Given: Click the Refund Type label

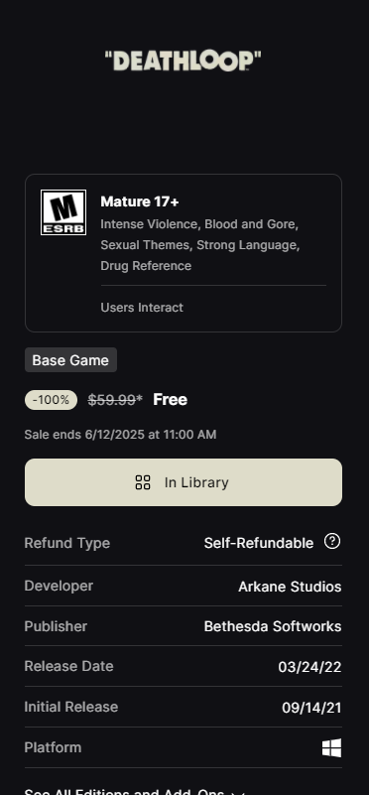Looking at the screenshot, I should click(67, 543).
